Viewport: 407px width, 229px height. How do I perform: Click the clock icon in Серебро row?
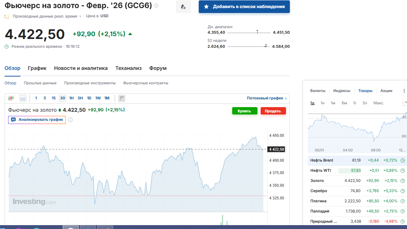402,191
